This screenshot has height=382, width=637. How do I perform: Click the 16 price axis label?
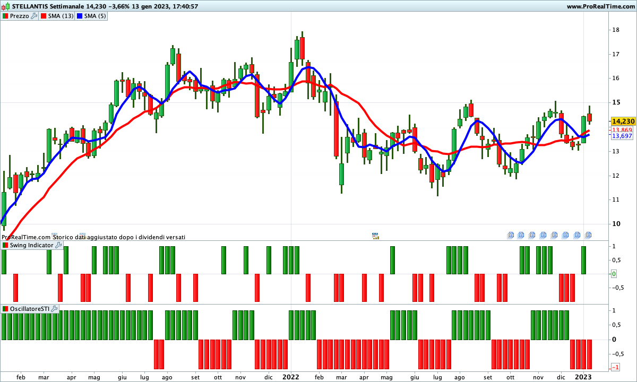point(616,78)
